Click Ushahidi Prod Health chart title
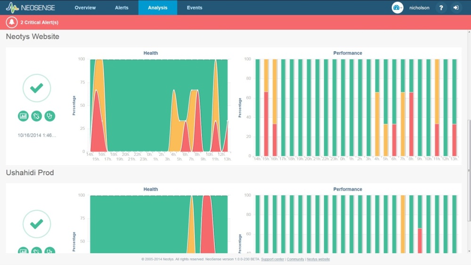The image size is (471, 265). [x=151, y=189]
